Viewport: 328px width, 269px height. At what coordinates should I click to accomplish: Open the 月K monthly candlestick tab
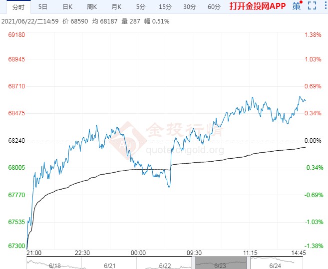point(116,6)
